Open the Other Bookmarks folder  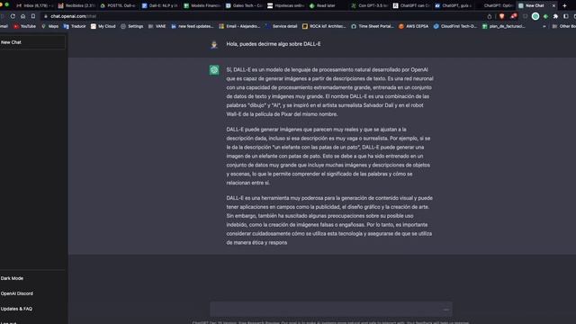click(564, 26)
